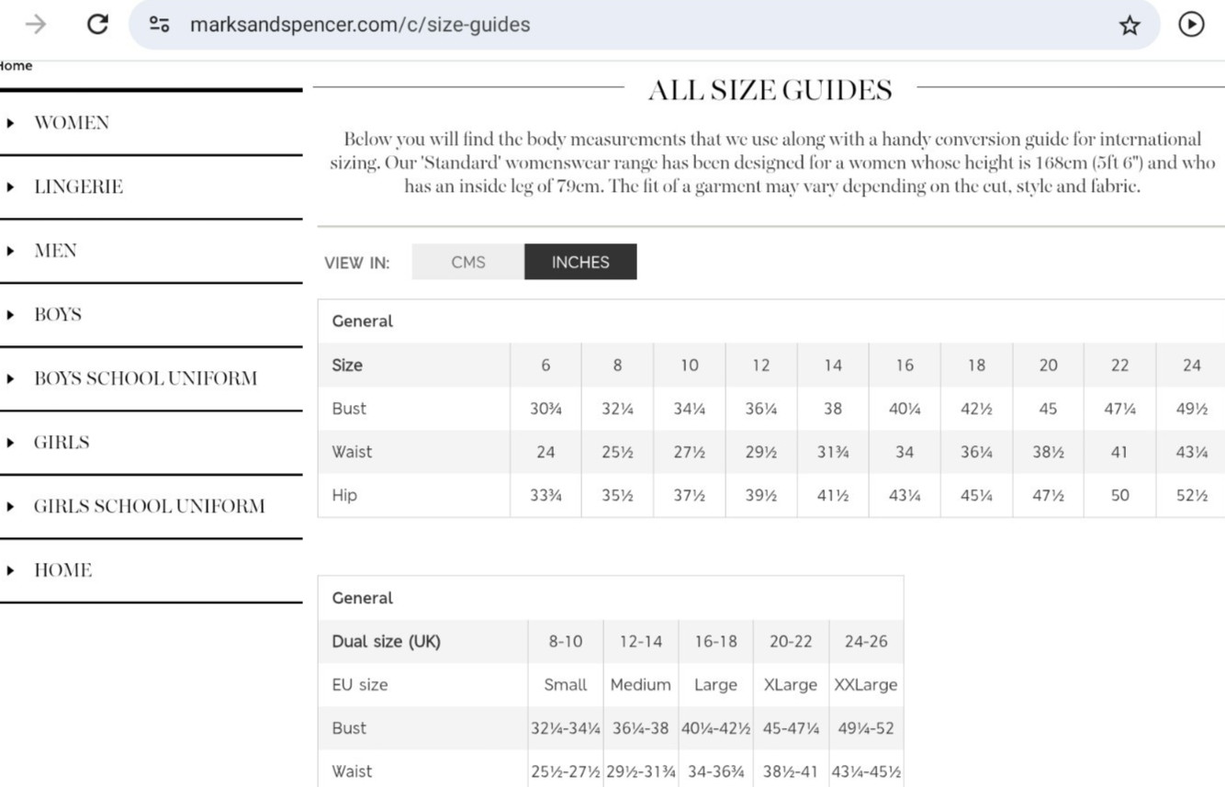Click the media play control icon
Screen dimensions: 1225x787
pos(1191,25)
